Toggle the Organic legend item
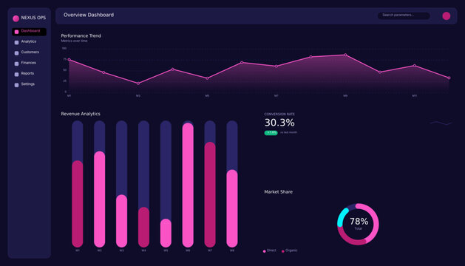Image resolution: width=465 pixels, height=266 pixels. pyautogui.click(x=289, y=250)
